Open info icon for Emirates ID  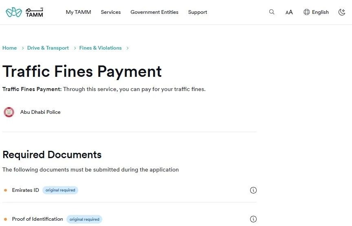(x=253, y=190)
